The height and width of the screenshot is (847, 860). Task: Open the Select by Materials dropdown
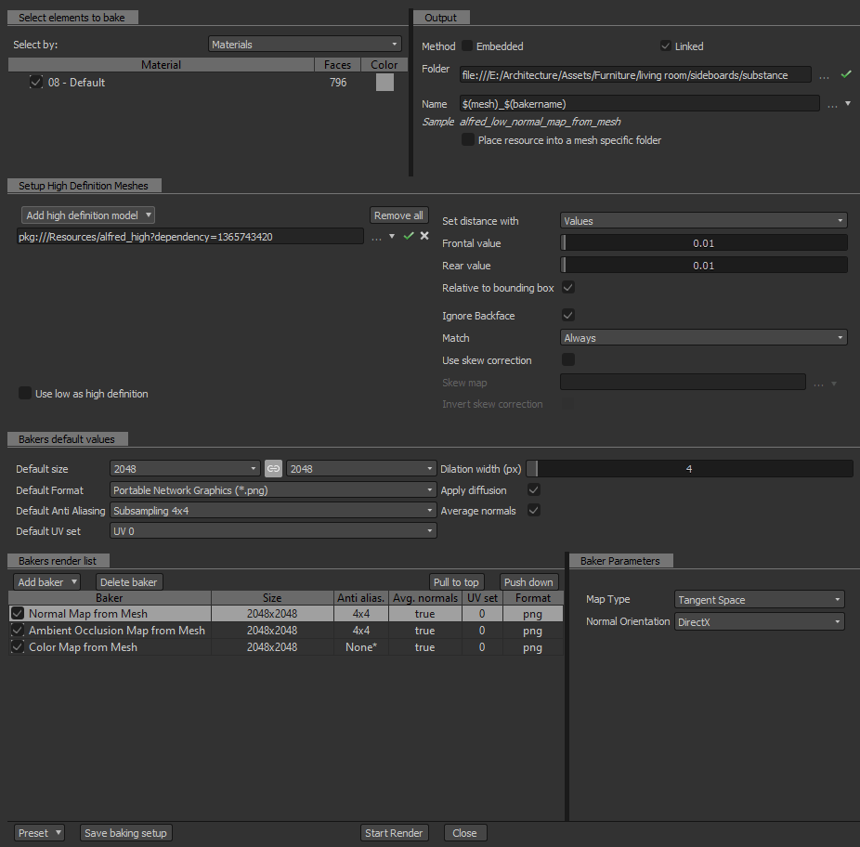[x=305, y=45]
